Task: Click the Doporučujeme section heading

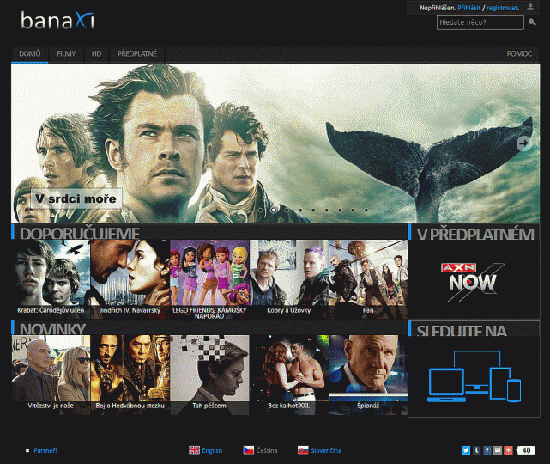Action: (x=80, y=233)
